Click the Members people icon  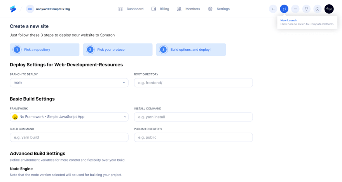(179, 9)
